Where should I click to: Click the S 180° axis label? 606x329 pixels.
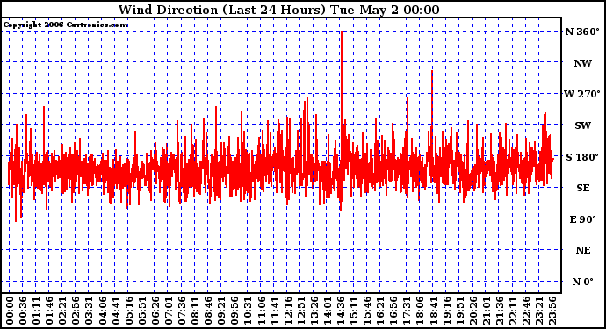tap(582, 157)
